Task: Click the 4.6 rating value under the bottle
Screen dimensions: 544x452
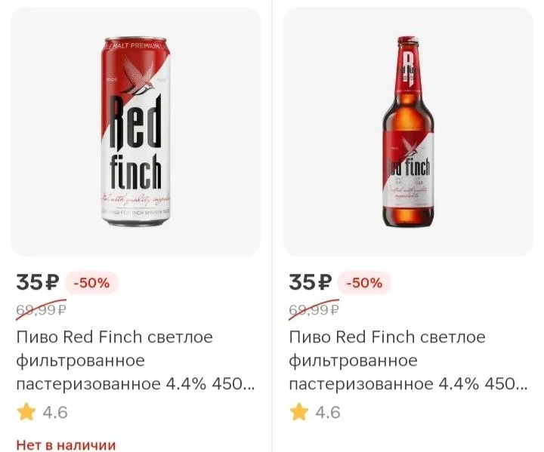Action: [x=328, y=413]
